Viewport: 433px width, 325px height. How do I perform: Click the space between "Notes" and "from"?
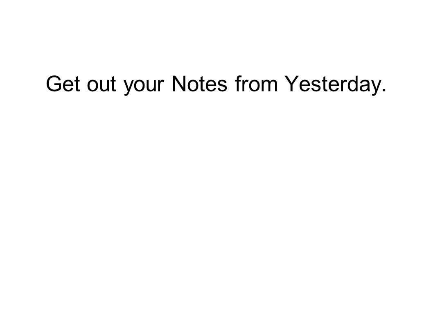[231, 84]
